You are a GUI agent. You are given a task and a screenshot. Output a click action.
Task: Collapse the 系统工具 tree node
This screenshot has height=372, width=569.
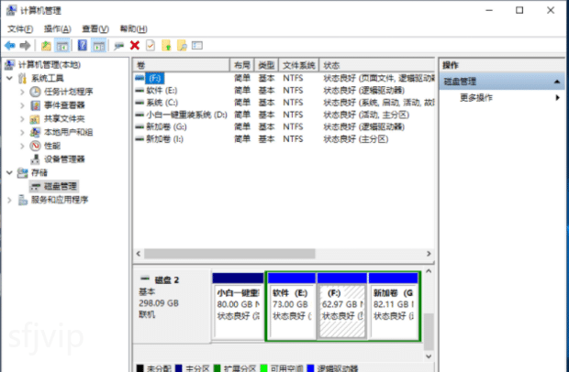(x=10, y=79)
